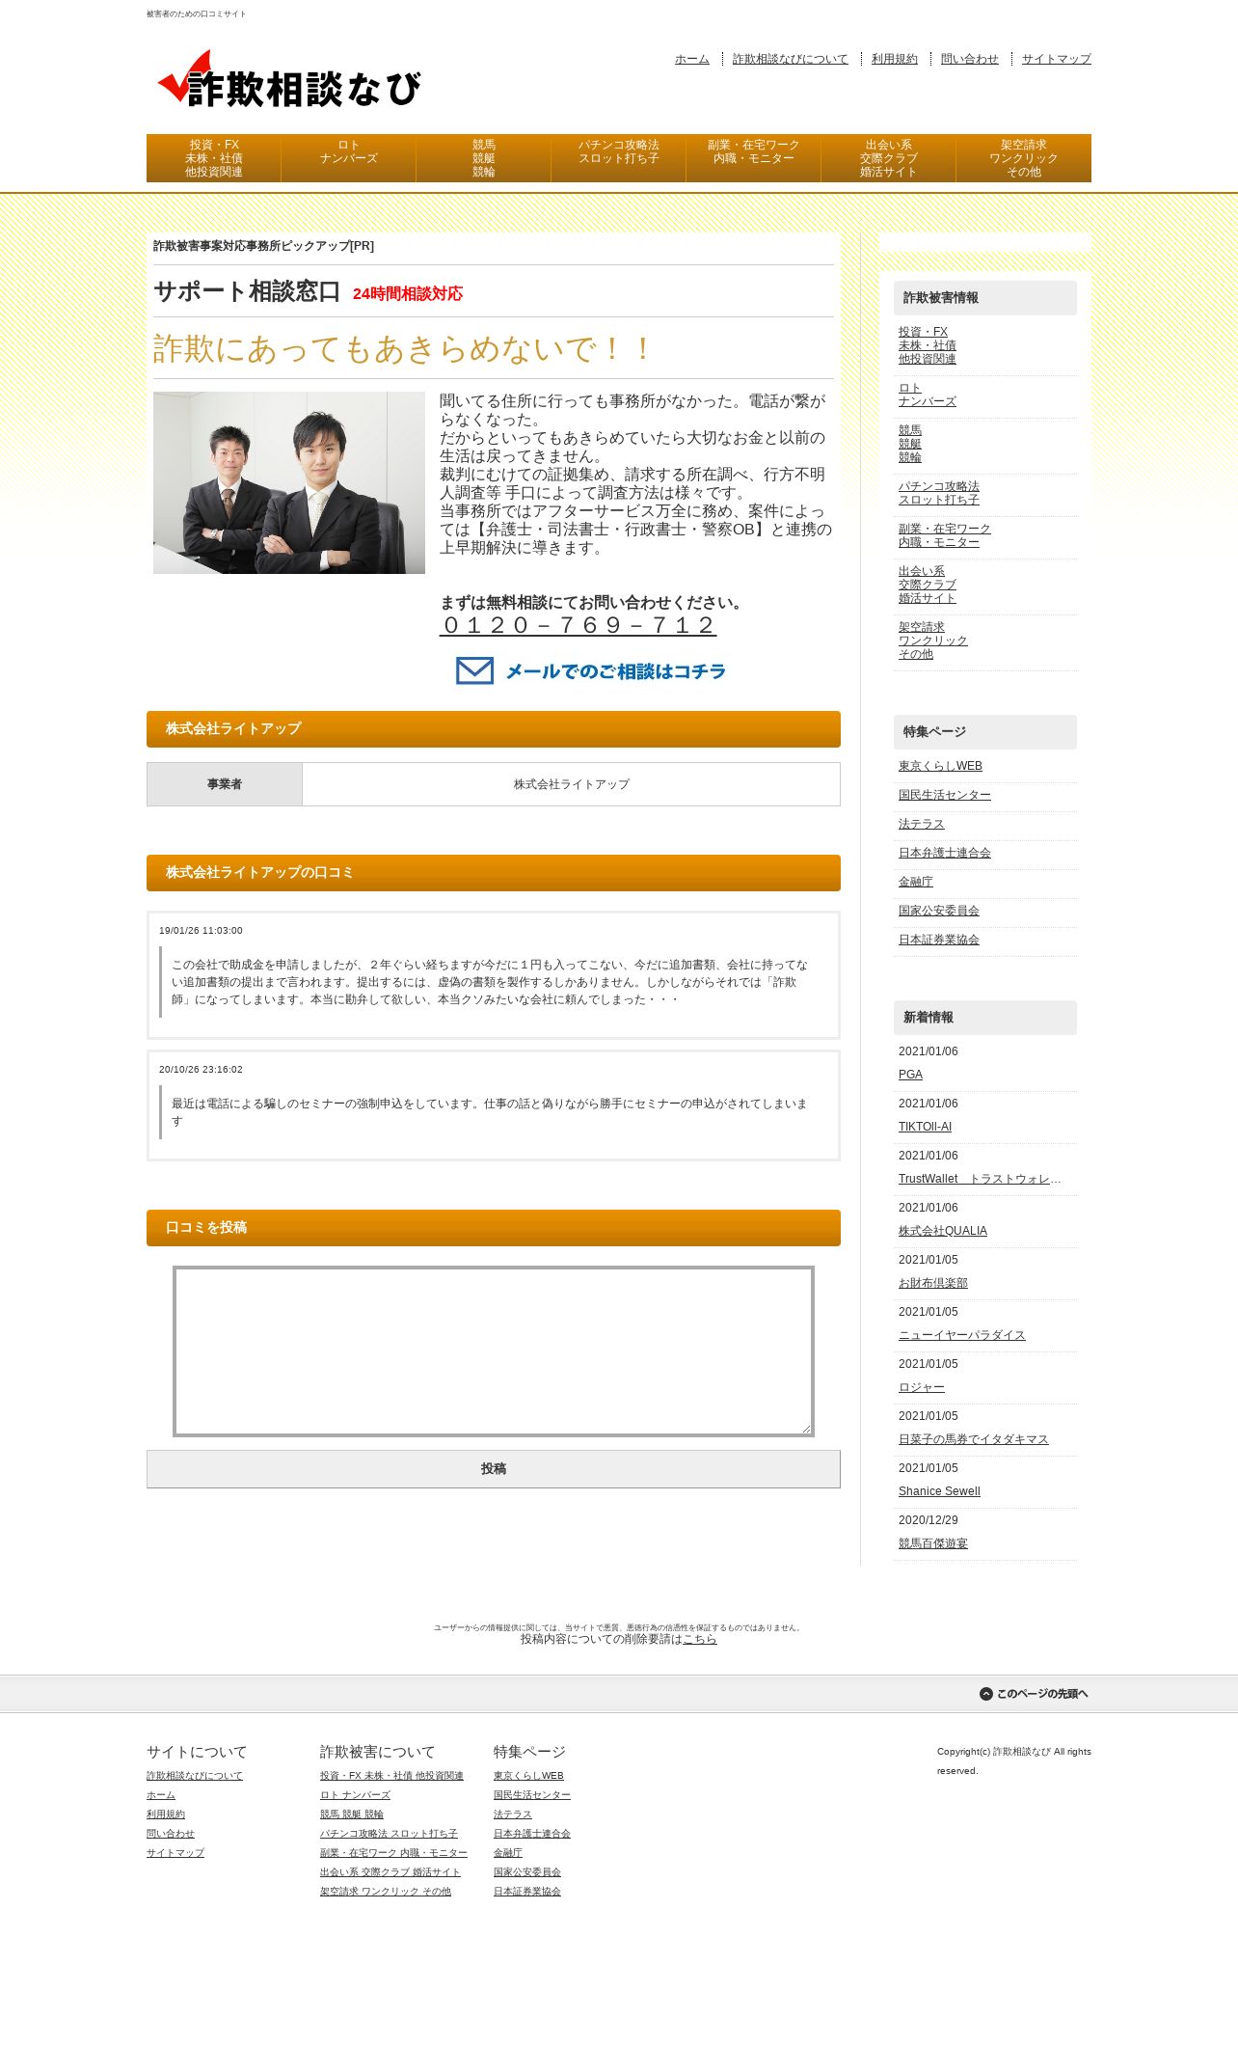The width and height of the screenshot is (1238, 2046).
Task: Select 副業・在宅ワーク navigation menu item
Action: coord(754,158)
